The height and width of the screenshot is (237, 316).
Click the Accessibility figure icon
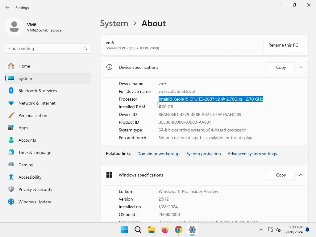point(11,177)
